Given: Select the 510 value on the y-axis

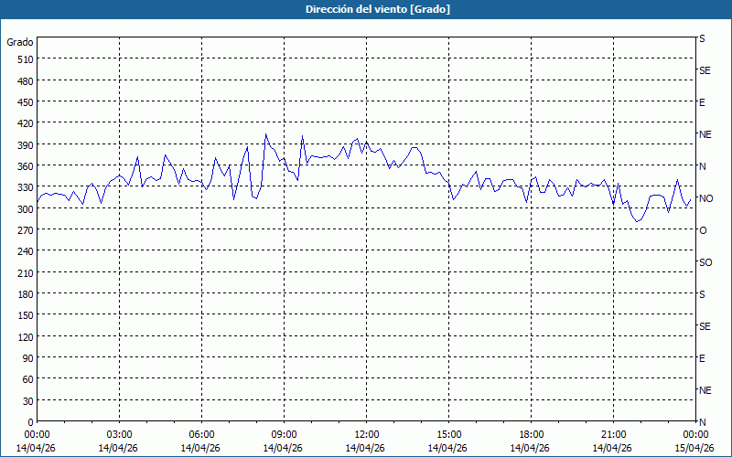Looking at the screenshot, I should tap(24, 59).
